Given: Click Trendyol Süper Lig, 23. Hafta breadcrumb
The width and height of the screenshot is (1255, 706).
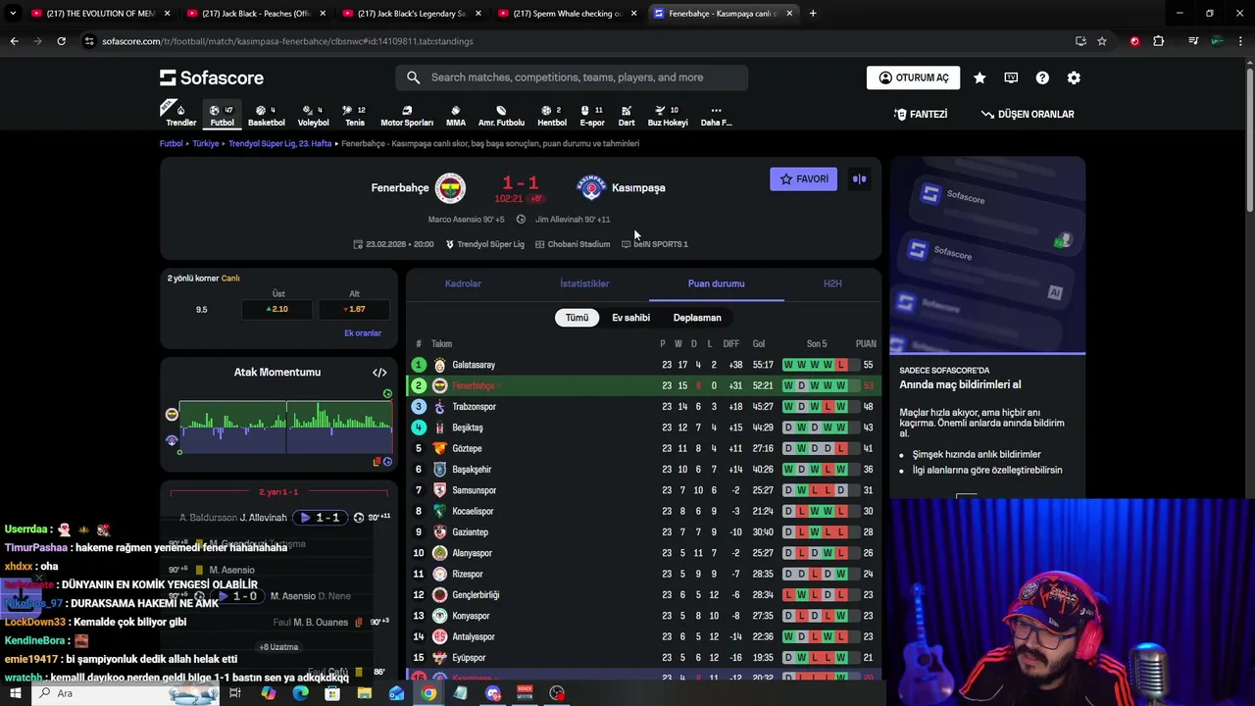Looking at the screenshot, I should (280, 143).
